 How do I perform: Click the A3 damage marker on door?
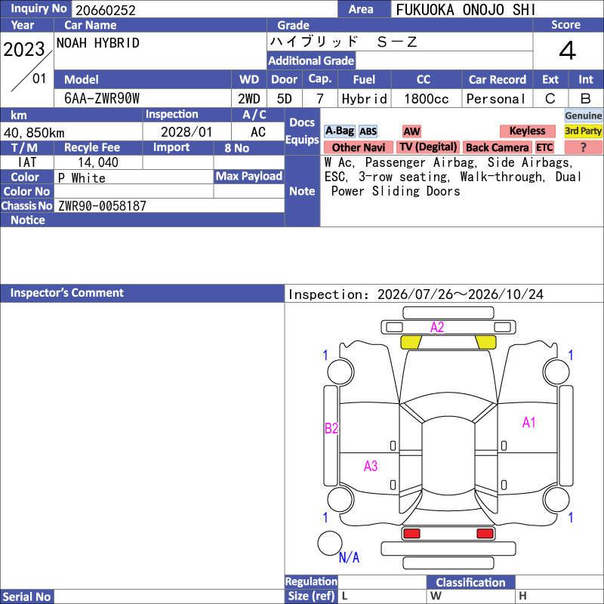pos(371,466)
